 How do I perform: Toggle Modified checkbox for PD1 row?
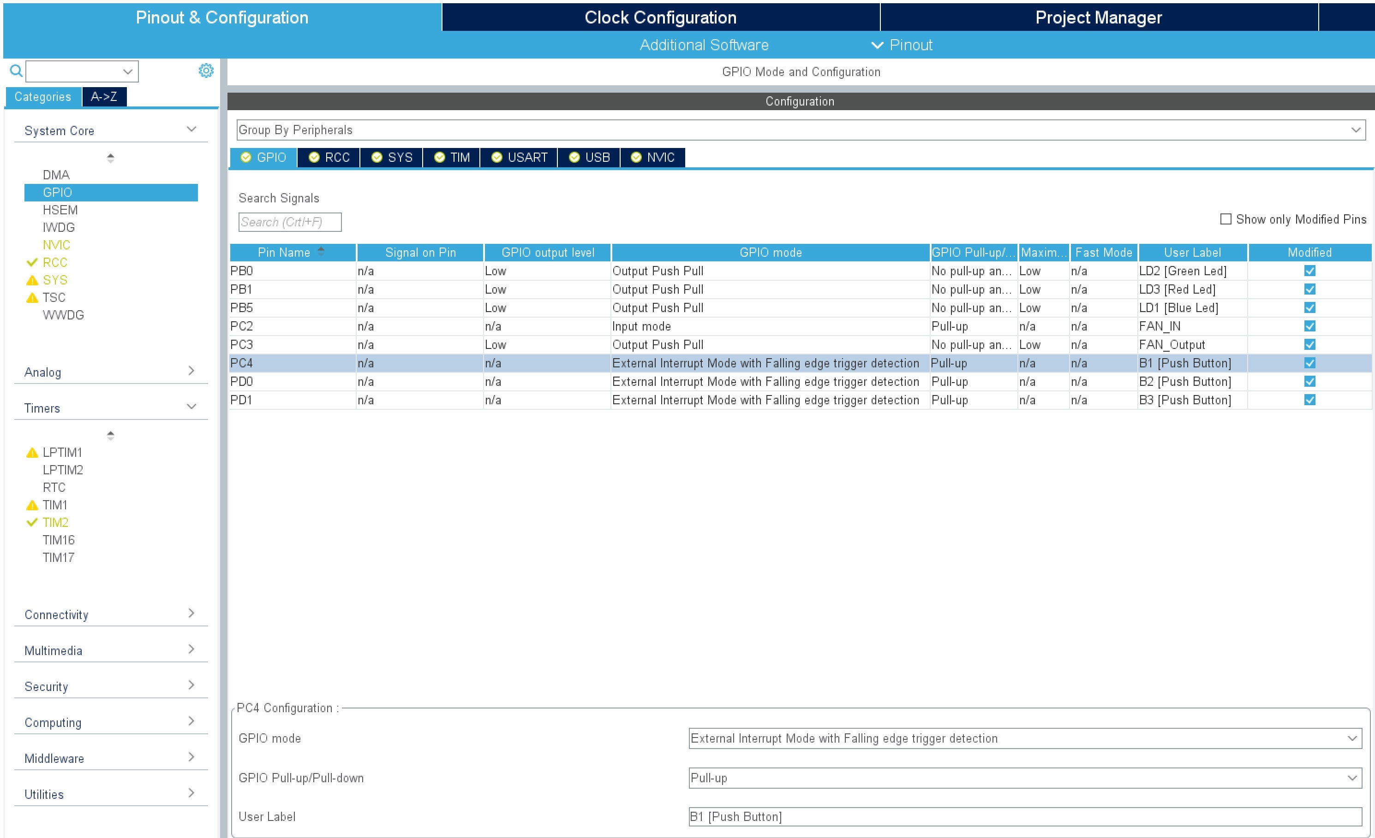(1309, 400)
